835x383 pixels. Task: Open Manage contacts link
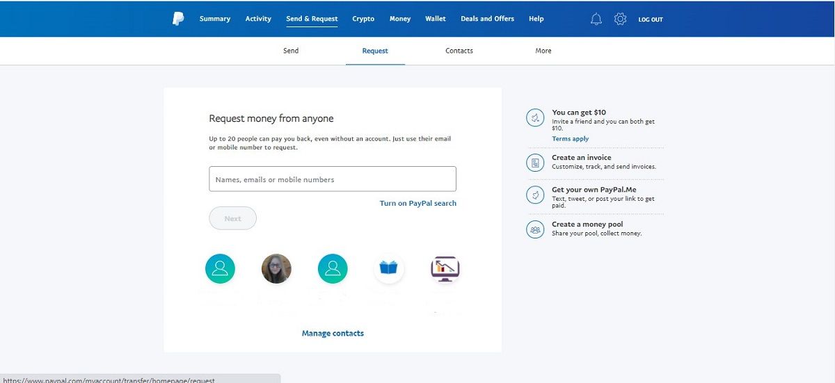point(333,334)
